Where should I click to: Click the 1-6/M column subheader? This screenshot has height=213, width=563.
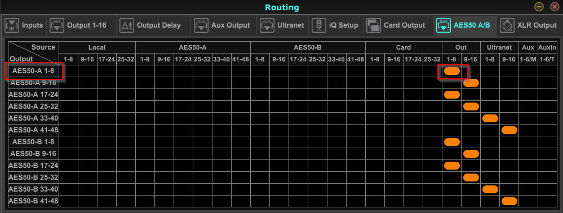[x=528, y=59]
